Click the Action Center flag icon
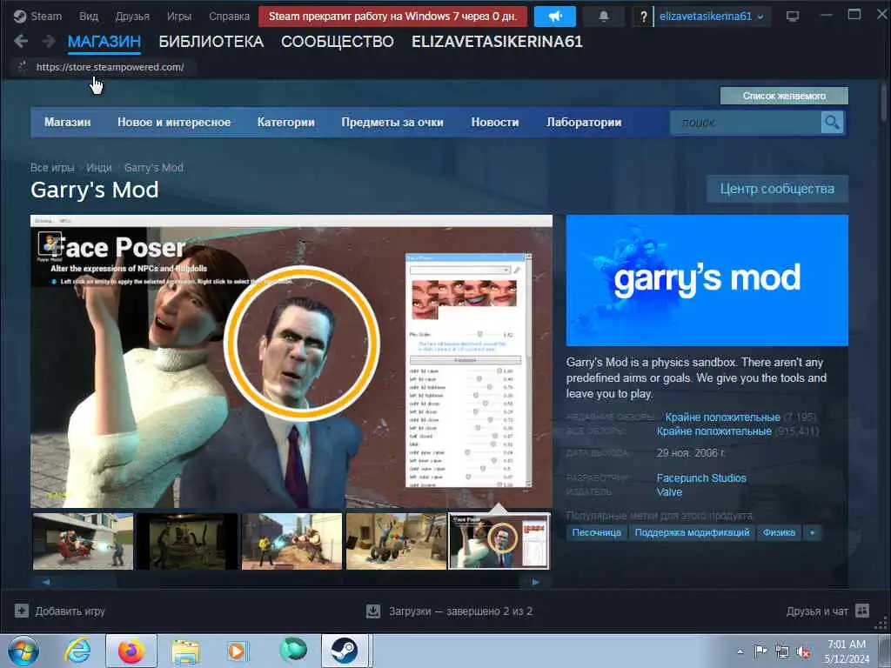 pyautogui.click(x=760, y=651)
